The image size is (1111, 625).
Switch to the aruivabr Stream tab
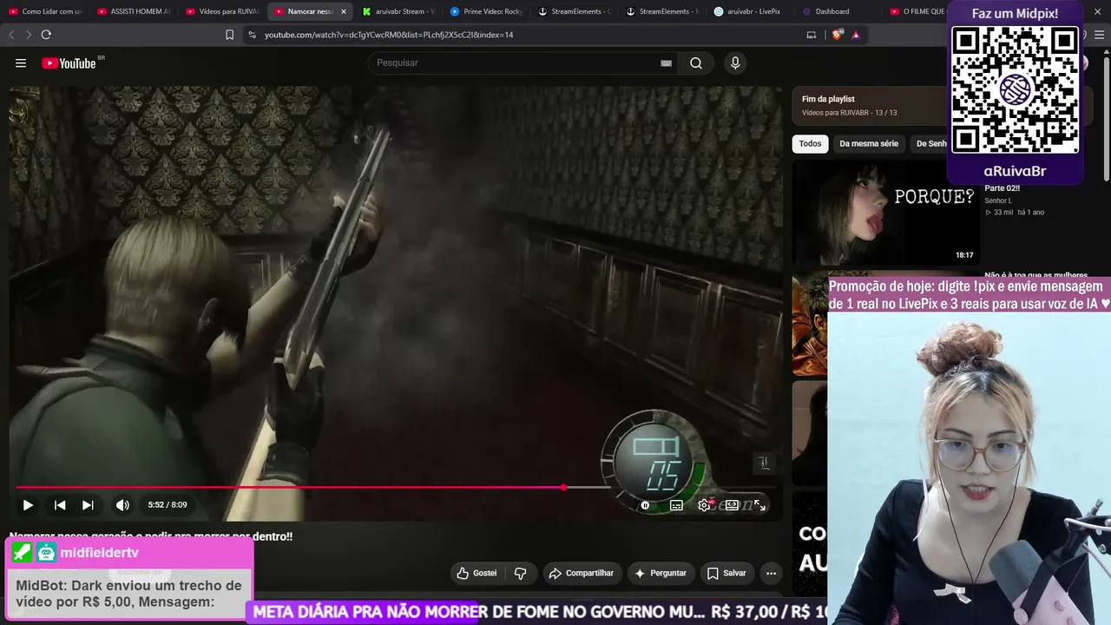(x=398, y=11)
